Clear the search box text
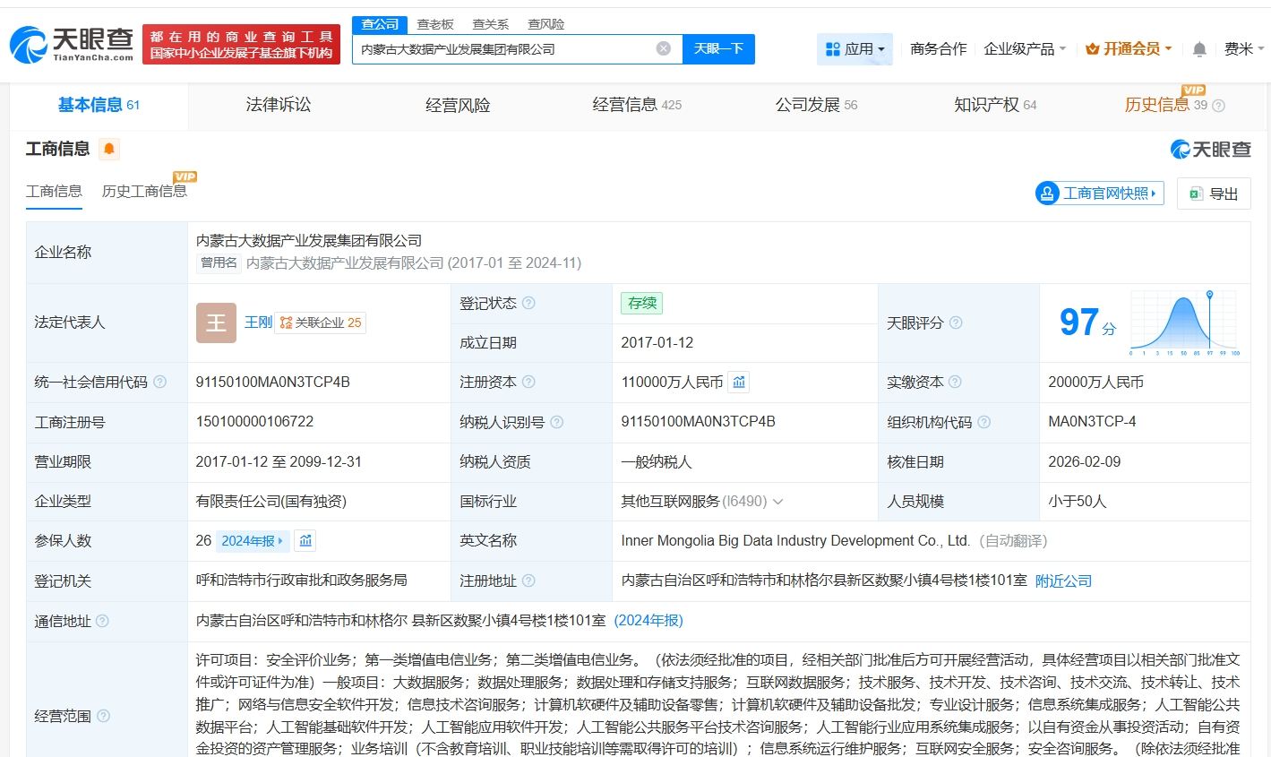 pyautogui.click(x=663, y=48)
